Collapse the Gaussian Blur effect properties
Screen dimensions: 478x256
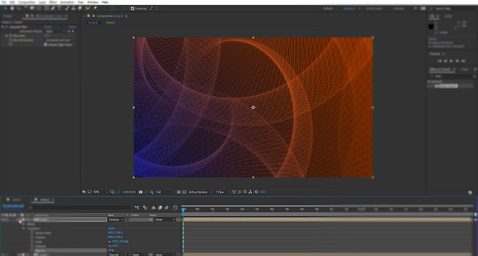pyautogui.click(x=3, y=27)
